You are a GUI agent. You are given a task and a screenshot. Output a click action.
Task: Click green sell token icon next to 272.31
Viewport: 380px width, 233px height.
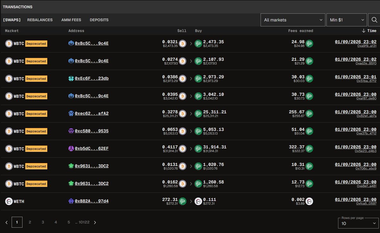click(x=183, y=201)
